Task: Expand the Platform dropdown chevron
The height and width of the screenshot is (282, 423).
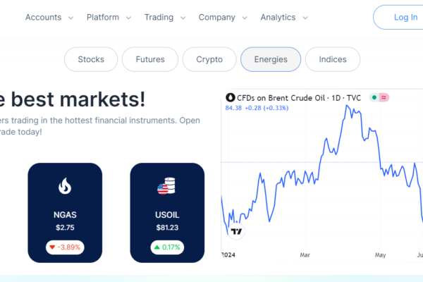Action: [129, 18]
